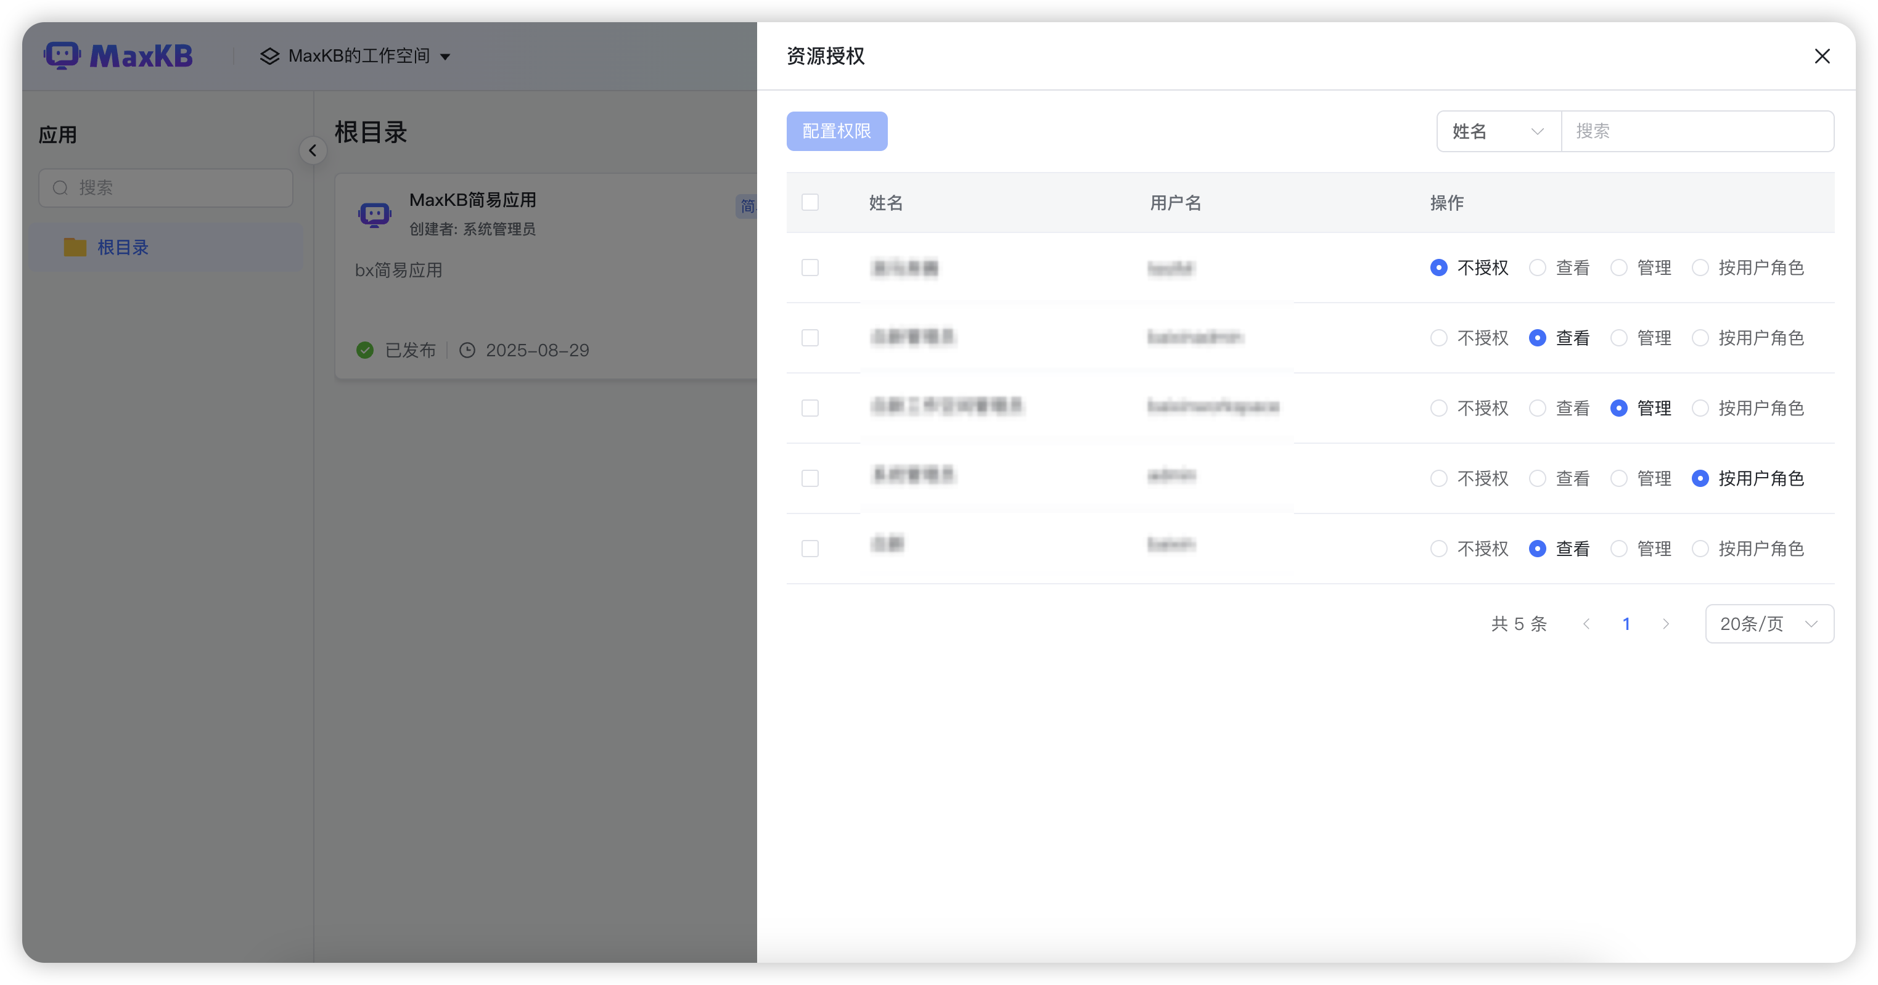The width and height of the screenshot is (1878, 985).
Task: Click the MaxKB简易应用 app robot icon
Action: (375, 215)
